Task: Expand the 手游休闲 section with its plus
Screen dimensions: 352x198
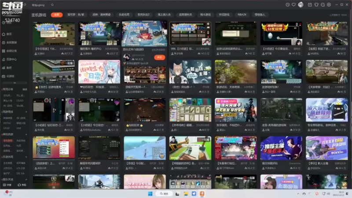Action: click(x=26, y=157)
